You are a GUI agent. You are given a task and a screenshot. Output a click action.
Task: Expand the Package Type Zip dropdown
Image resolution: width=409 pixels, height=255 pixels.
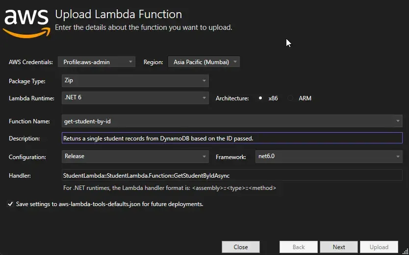coord(135,81)
